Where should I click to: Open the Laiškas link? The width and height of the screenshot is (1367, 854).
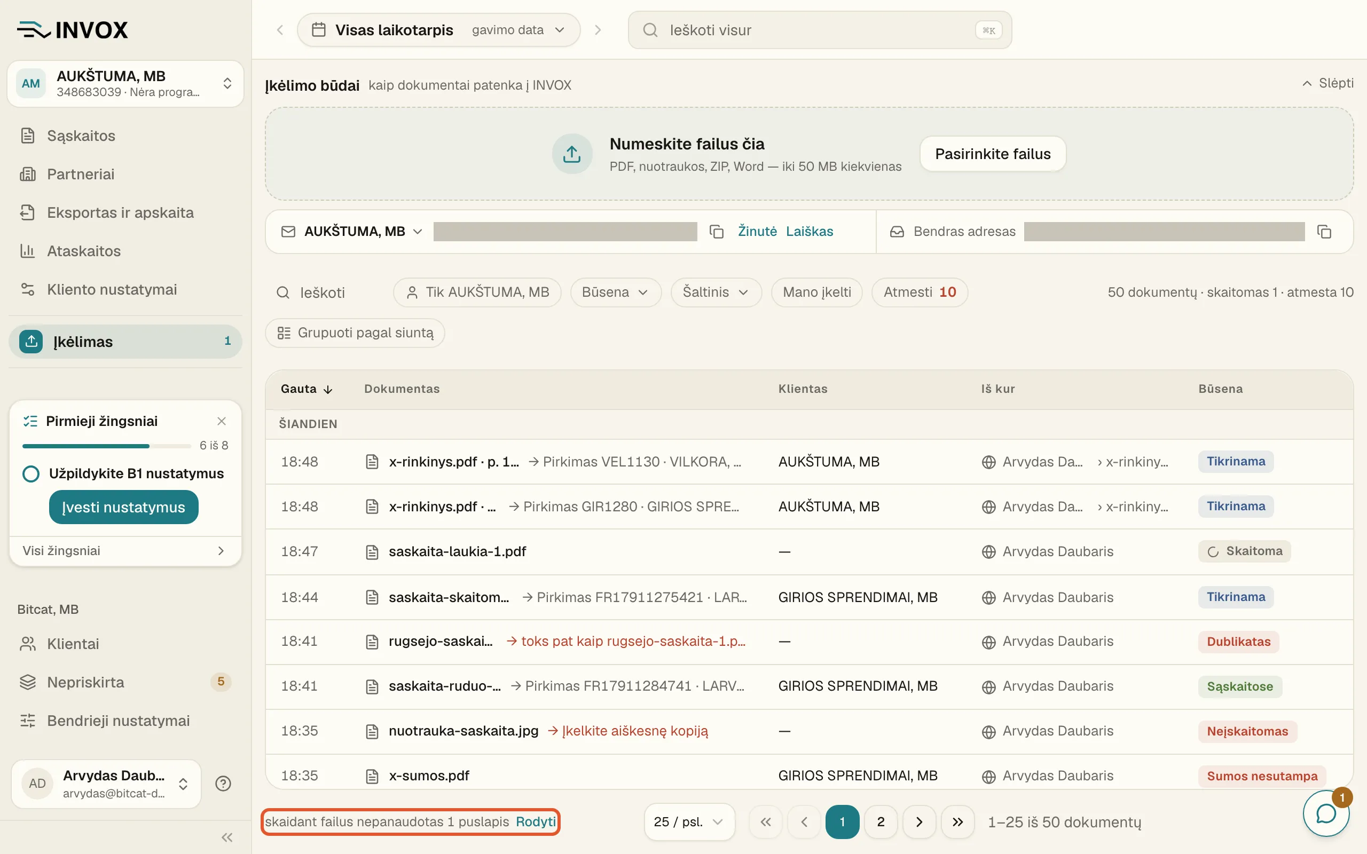pos(809,232)
